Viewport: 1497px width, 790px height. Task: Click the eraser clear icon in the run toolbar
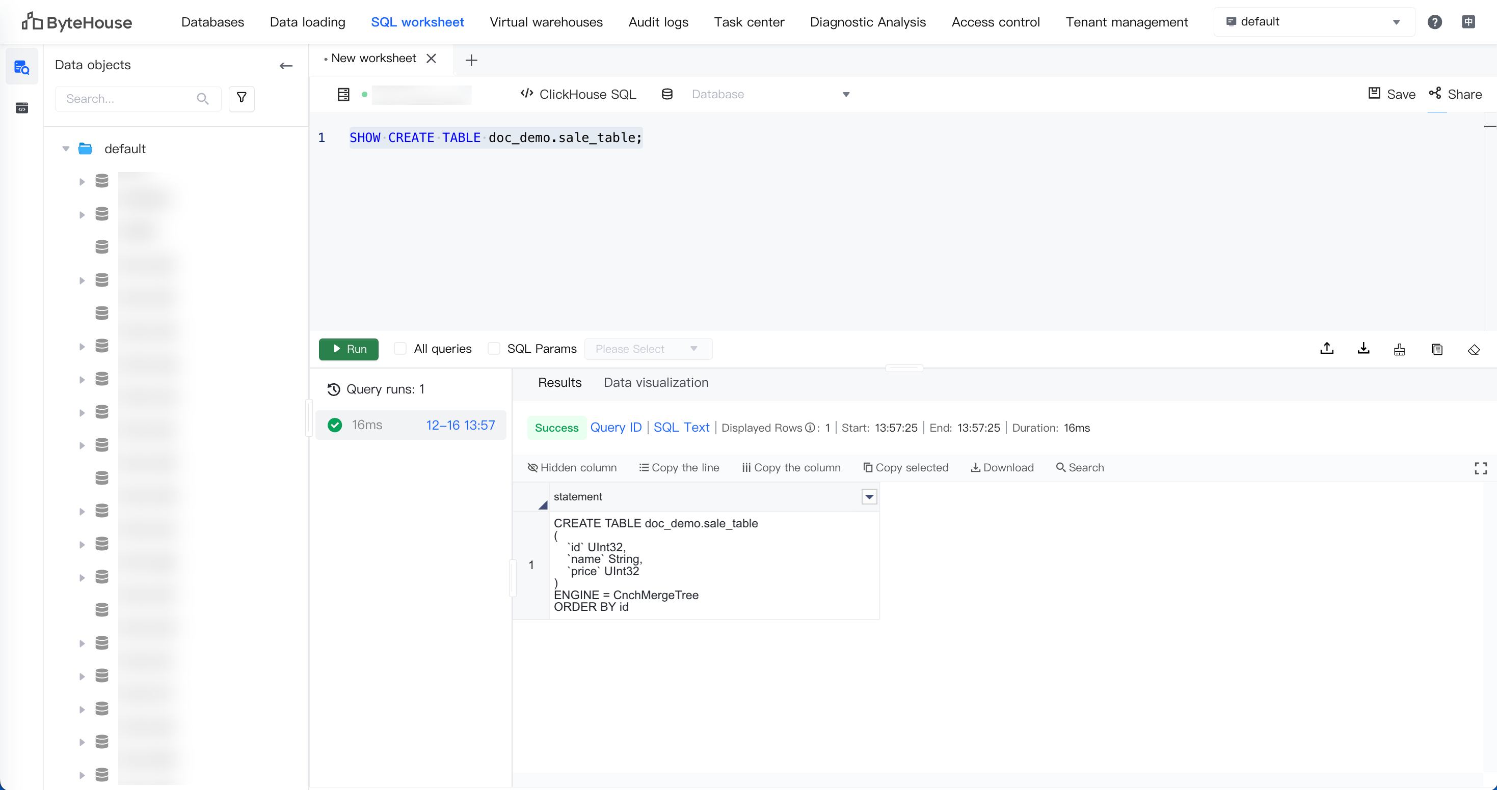[1474, 349]
